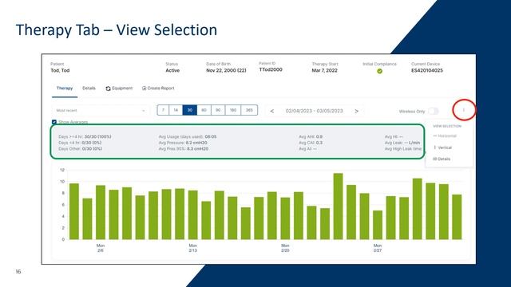511x287 pixels.
Task: Select the 60-day range button
Action: 204,110
